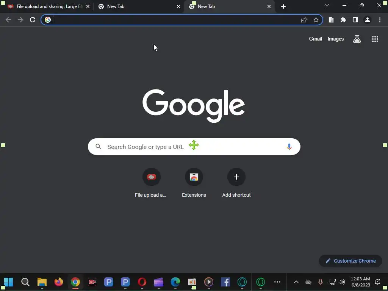
Task: Open the Extensions puzzle piece menu
Action: pos(343,20)
